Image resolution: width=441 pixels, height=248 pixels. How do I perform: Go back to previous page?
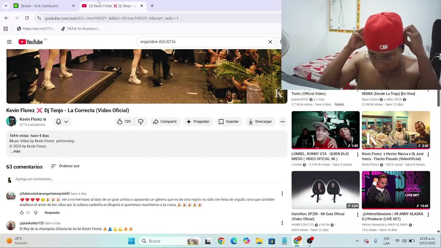[x=6, y=18]
